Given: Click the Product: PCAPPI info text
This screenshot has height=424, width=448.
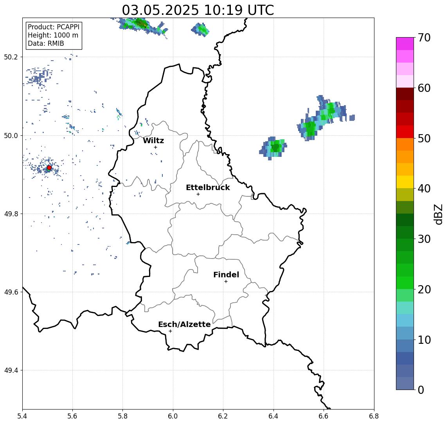Looking at the screenshot, I should [54, 27].
